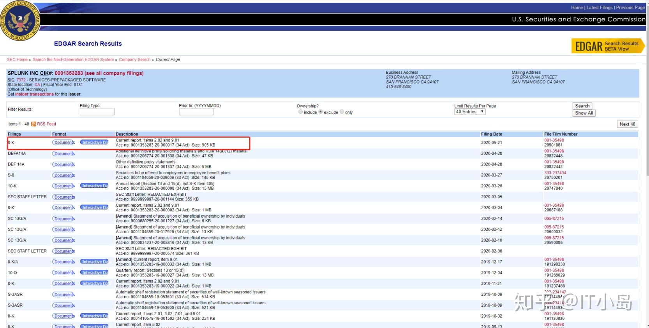Viewport: 649px width, 328px height.
Task: Open Documents for 8-K filed 2019-11-21
Action: point(64,284)
